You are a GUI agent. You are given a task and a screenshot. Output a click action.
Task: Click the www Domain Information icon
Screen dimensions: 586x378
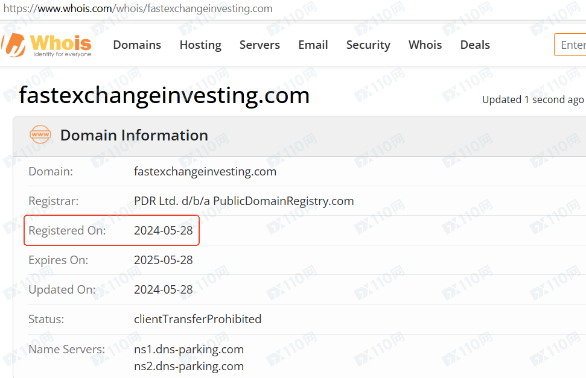click(40, 134)
